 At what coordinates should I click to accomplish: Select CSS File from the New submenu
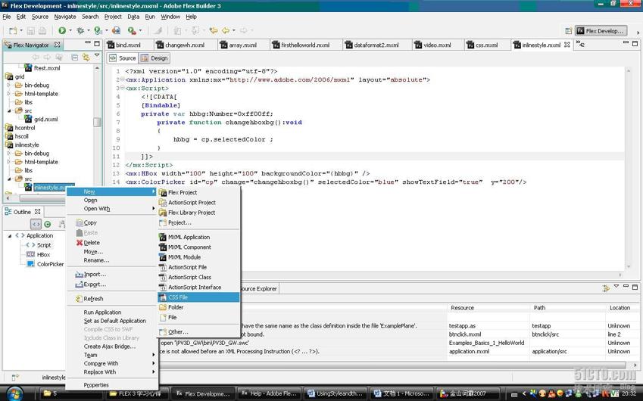point(178,297)
